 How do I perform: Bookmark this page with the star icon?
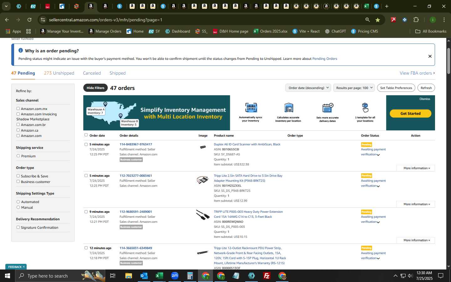(378, 20)
